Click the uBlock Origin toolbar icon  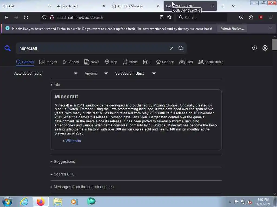tap(261, 17)
